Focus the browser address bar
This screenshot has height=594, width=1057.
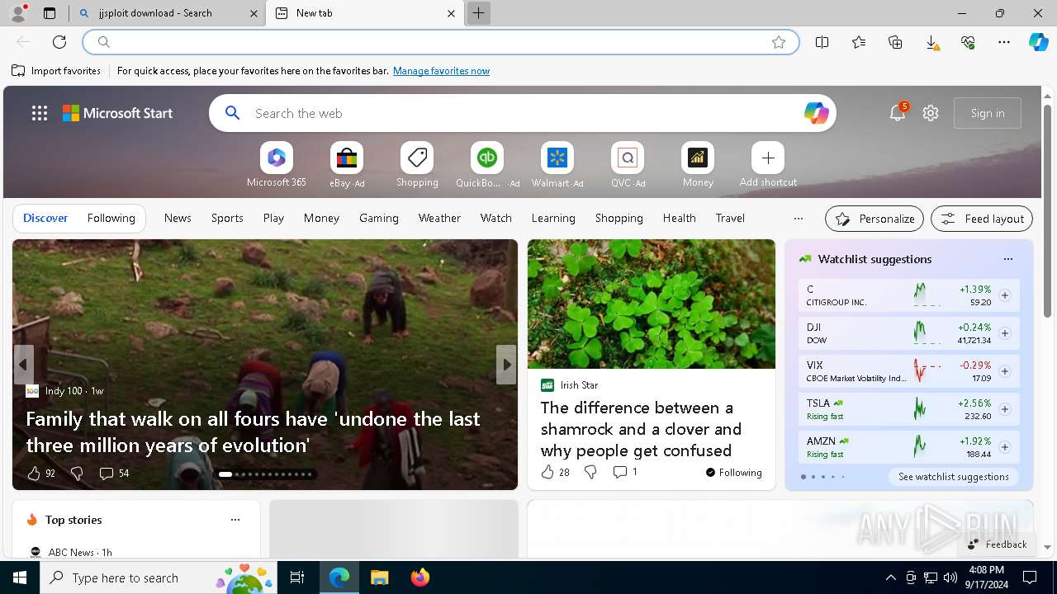(440, 42)
